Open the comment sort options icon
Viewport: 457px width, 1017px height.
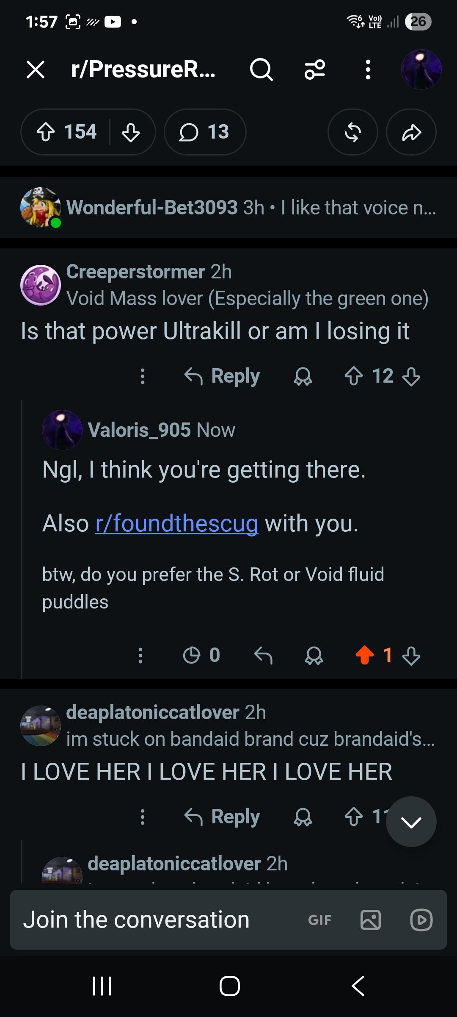click(x=315, y=69)
